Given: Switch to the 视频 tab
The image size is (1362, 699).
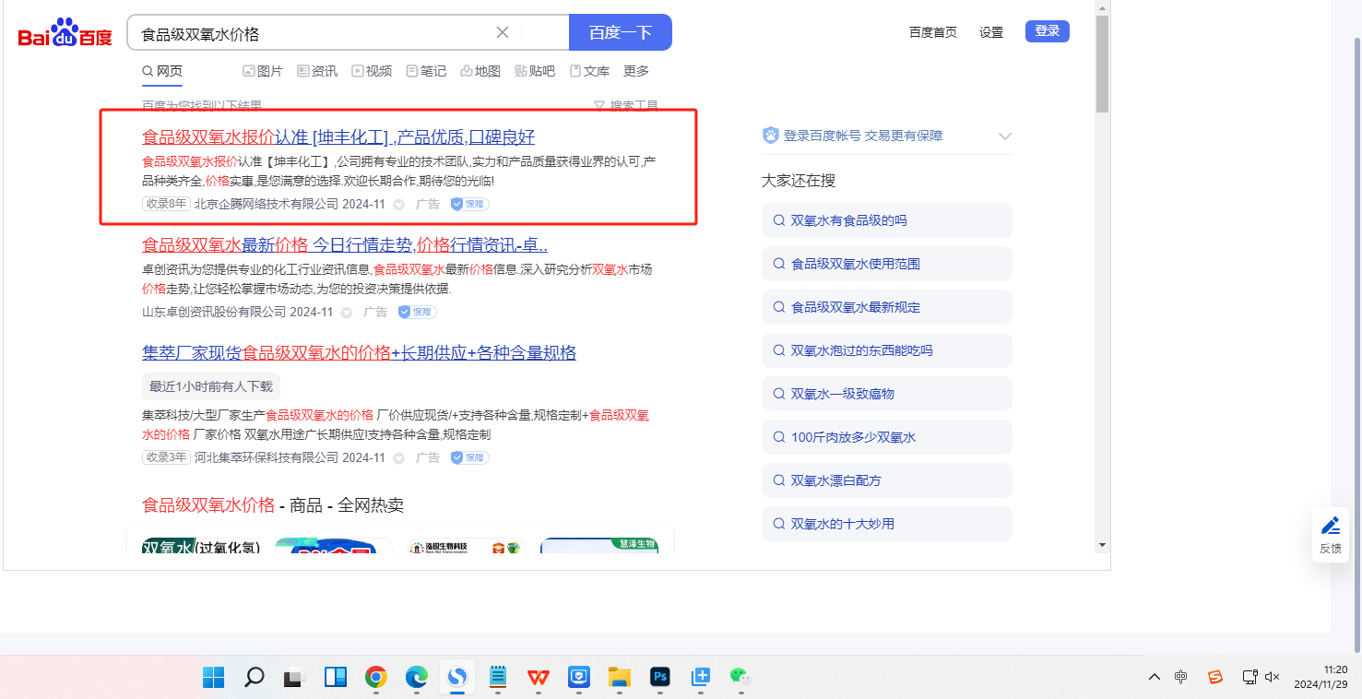Looking at the screenshot, I should [372, 71].
